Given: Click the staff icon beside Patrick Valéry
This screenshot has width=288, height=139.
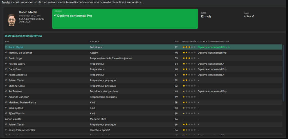Looking at the screenshot, I should pyautogui.click(x=6, y=64).
